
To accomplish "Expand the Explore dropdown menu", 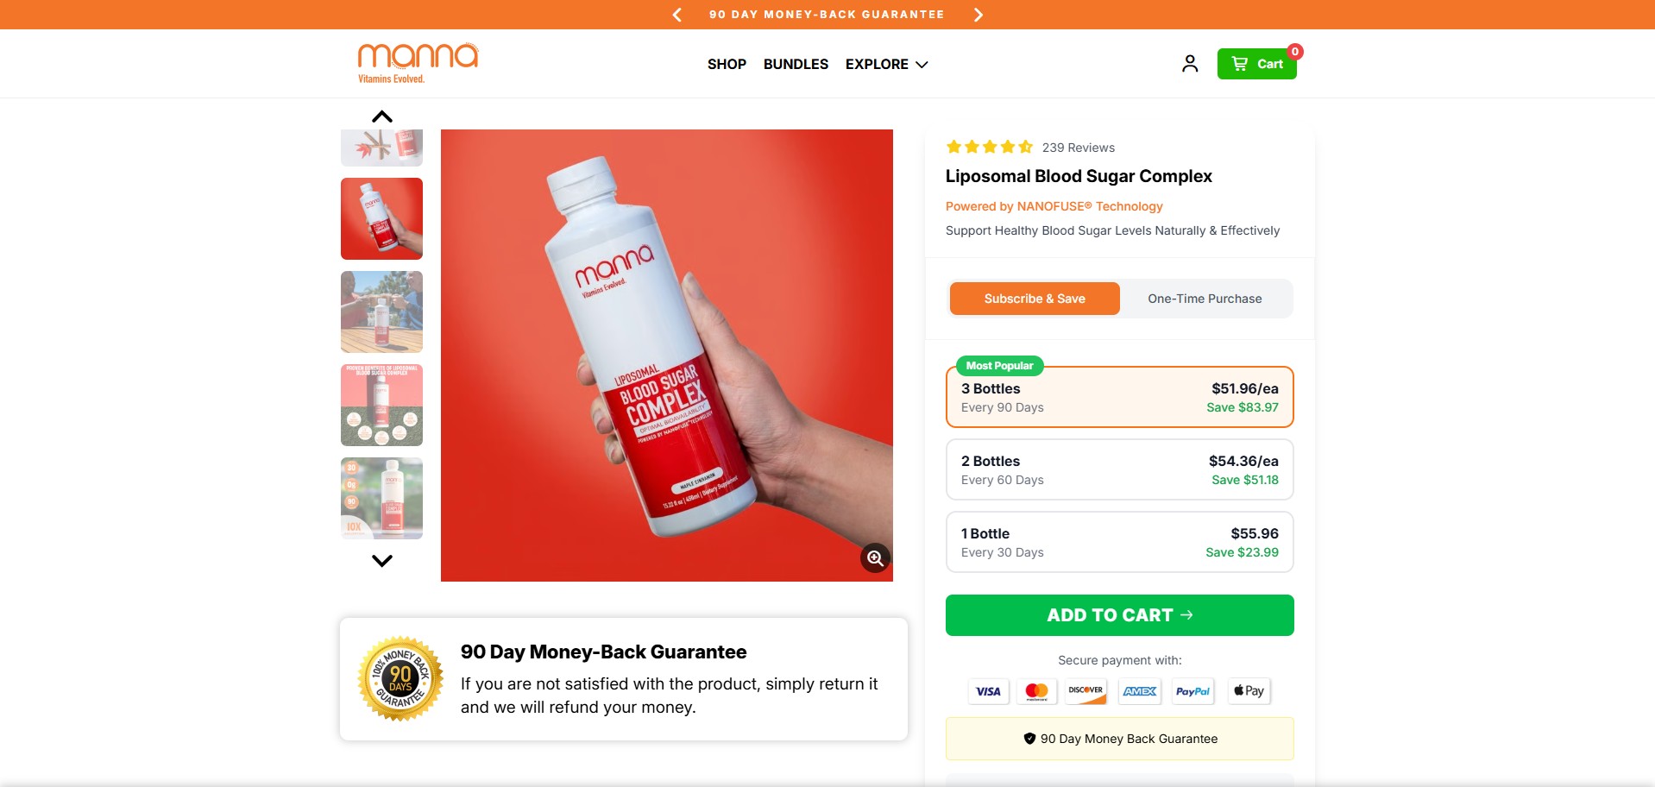I will pyautogui.click(x=886, y=64).
